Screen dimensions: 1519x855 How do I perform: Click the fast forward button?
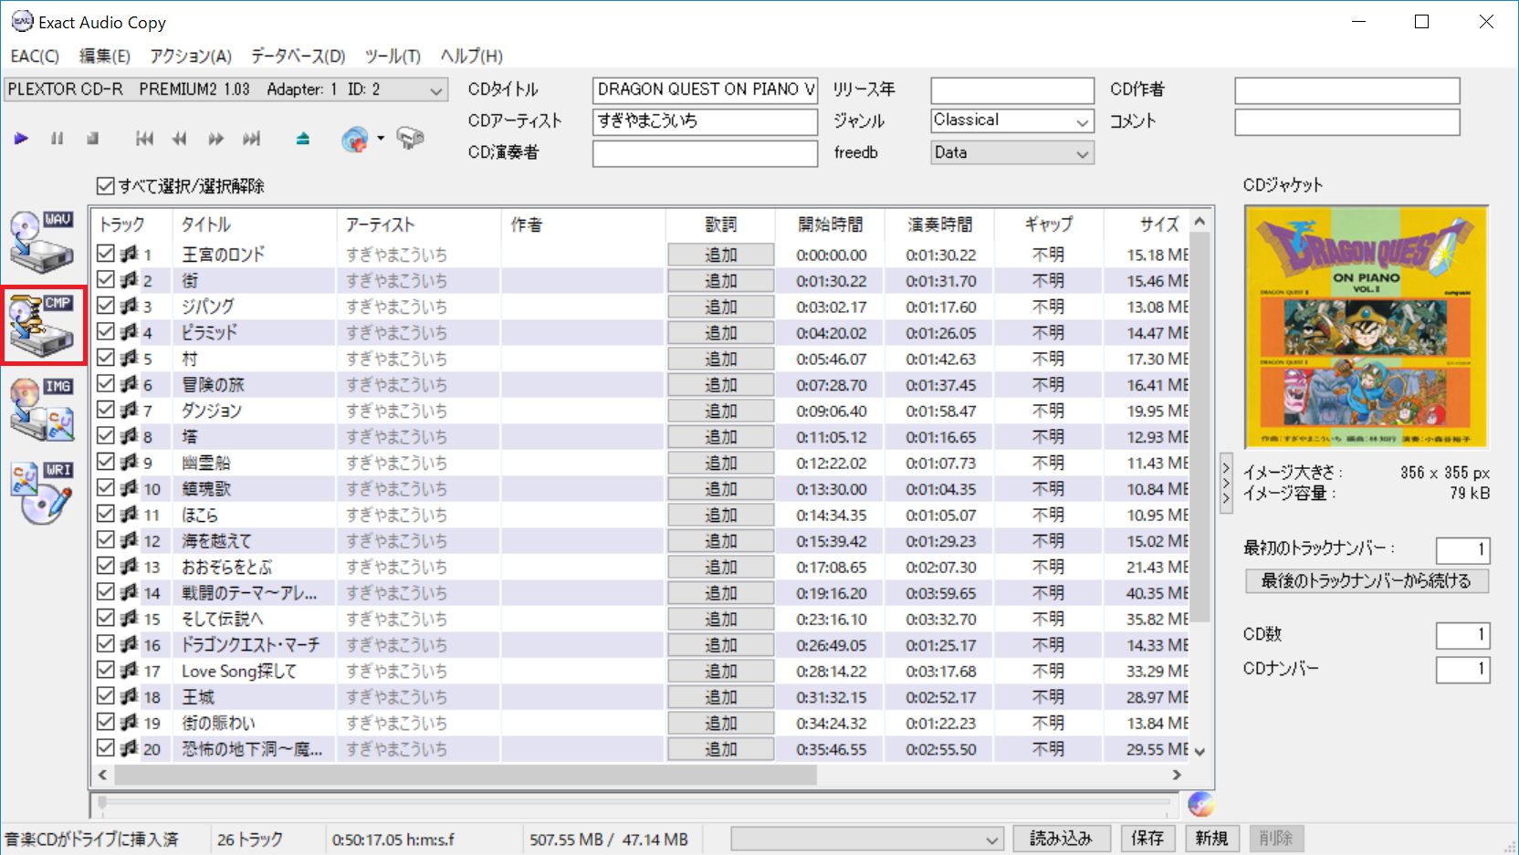(x=215, y=139)
